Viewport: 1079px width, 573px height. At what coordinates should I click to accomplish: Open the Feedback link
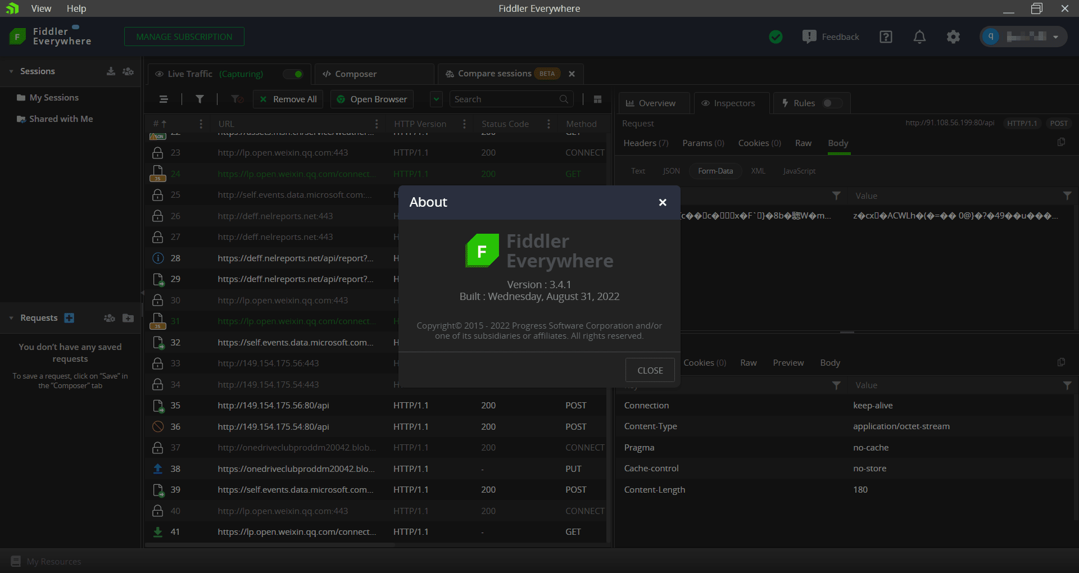(831, 37)
